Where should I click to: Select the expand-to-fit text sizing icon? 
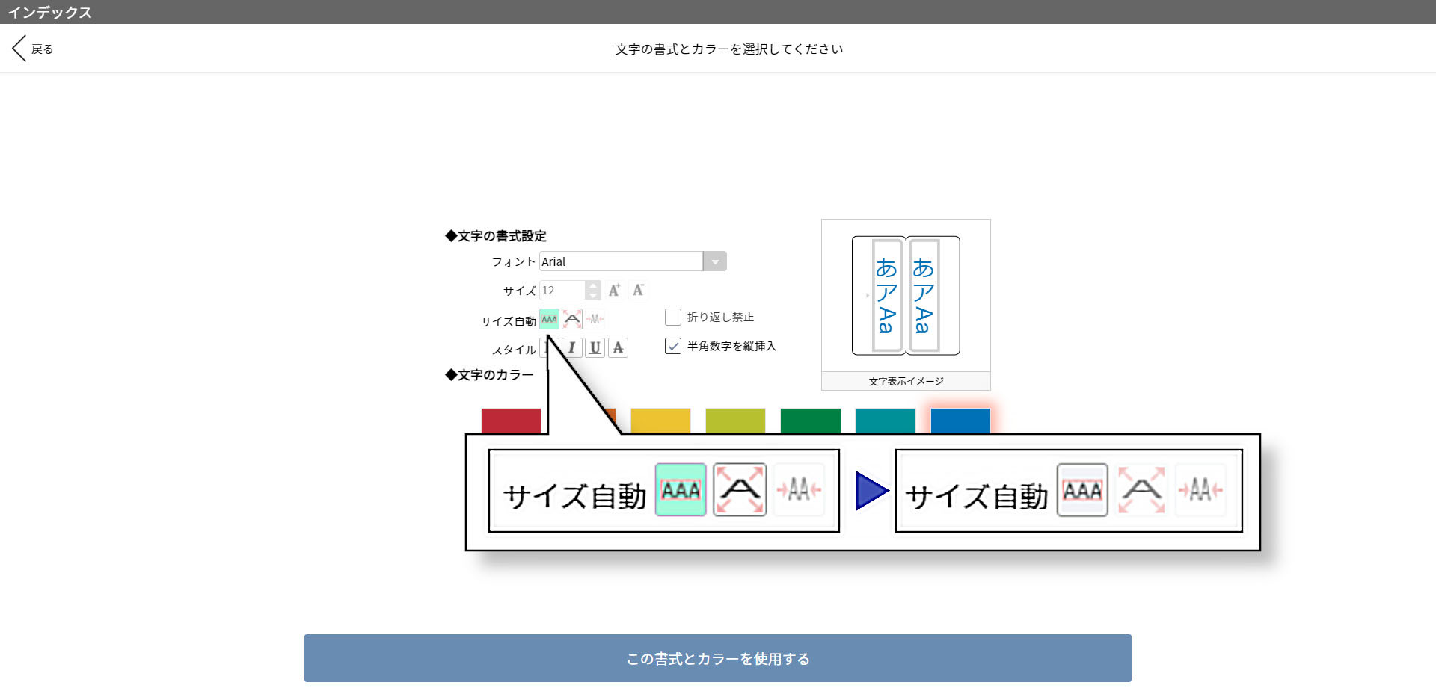pyautogui.click(x=572, y=319)
